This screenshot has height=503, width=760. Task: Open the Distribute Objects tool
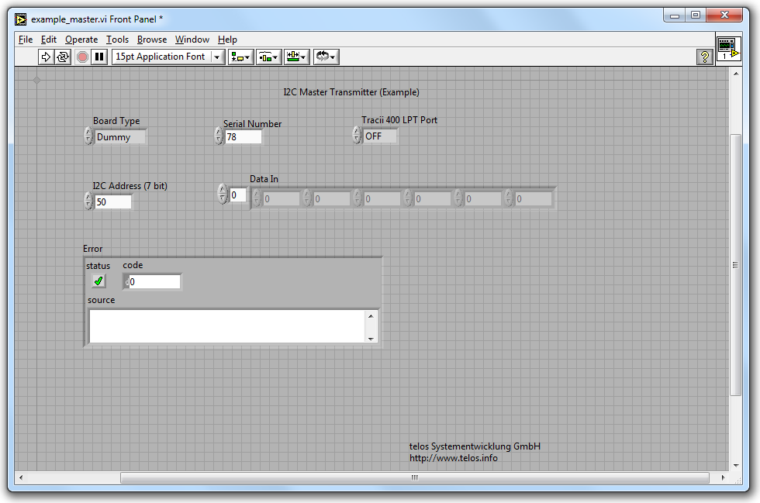point(268,57)
